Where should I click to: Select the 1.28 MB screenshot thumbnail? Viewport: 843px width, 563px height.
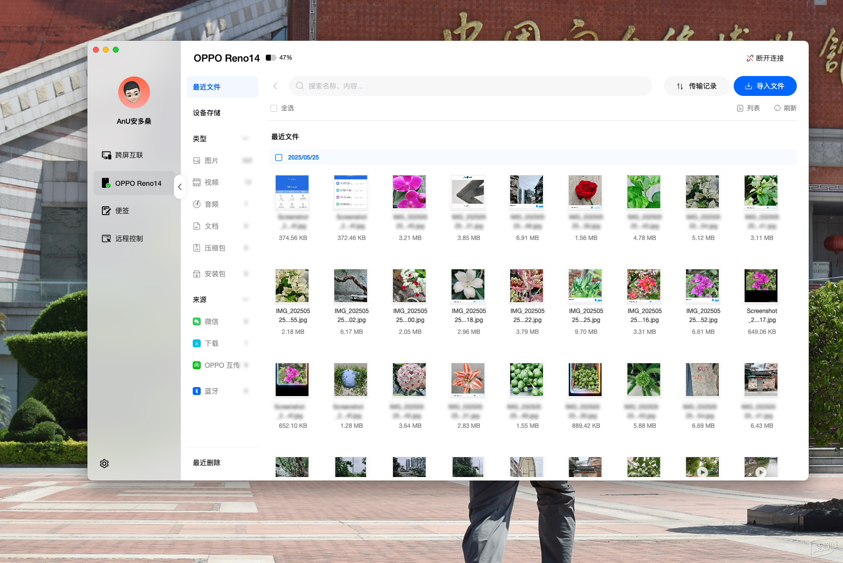point(351,380)
